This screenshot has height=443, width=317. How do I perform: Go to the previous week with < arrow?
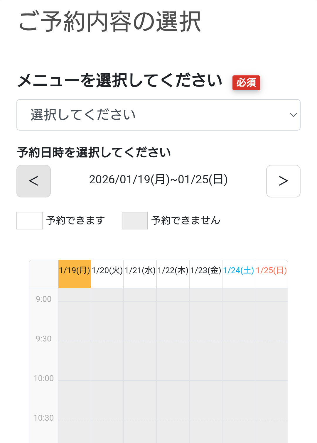(x=33, y=181)
